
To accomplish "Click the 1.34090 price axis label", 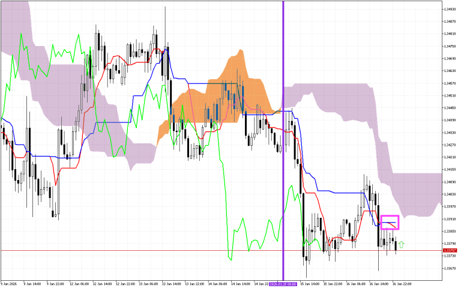I will point(450,182).
